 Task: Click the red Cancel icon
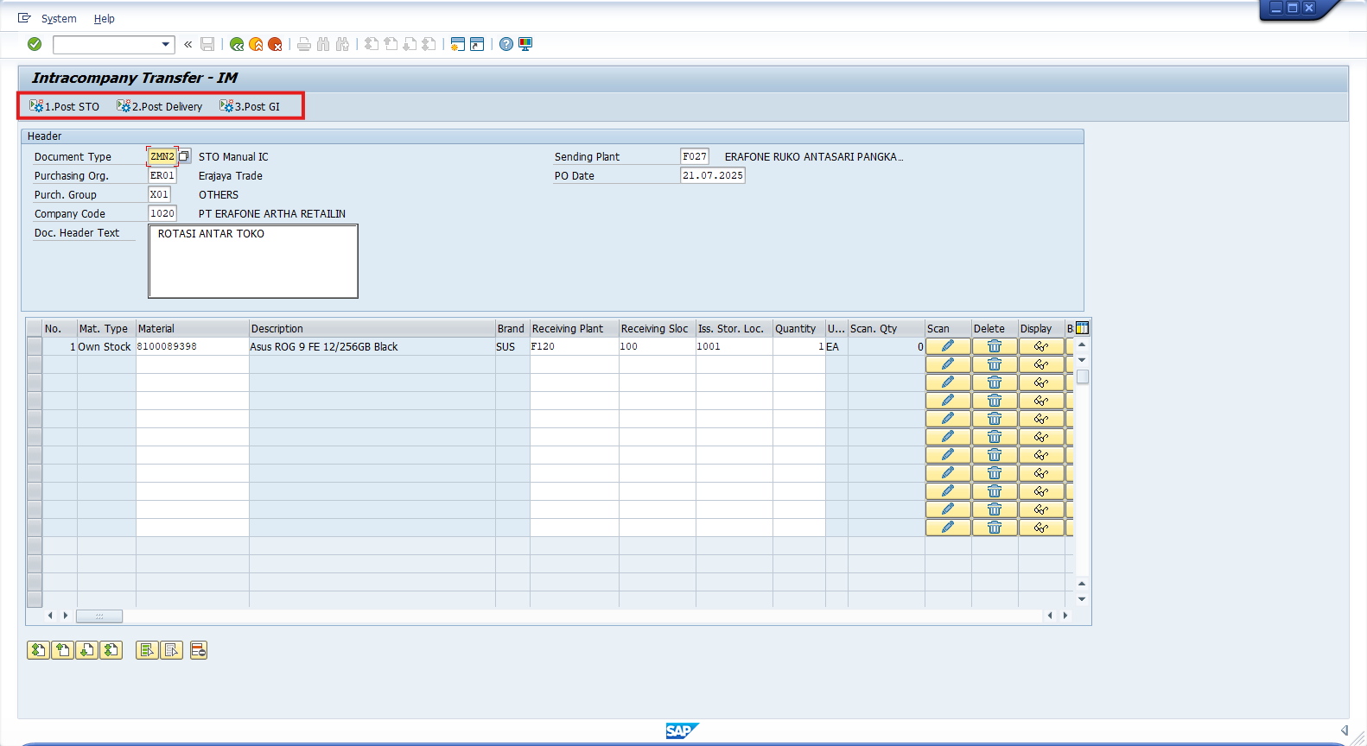click(275, 44)
